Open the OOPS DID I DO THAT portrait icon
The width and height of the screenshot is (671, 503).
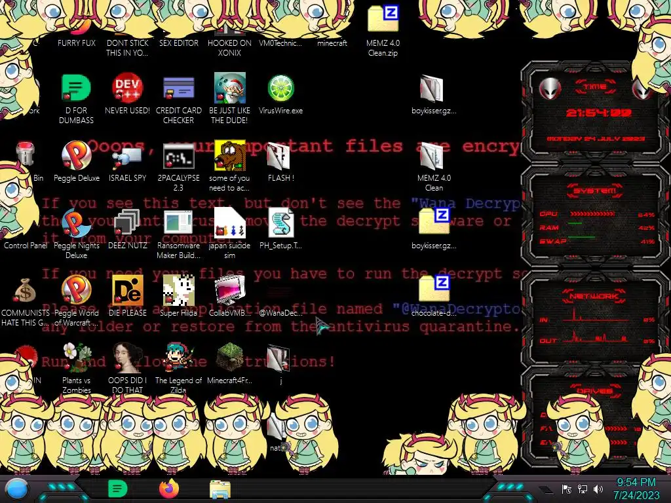click(128, 368)
